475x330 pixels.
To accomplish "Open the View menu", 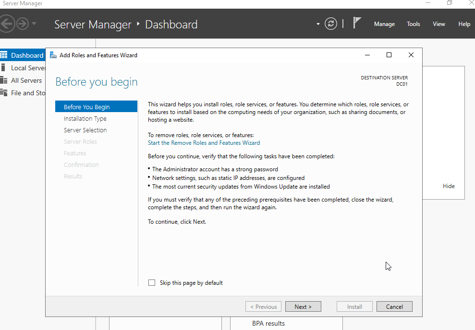I will pyautogui.click(x=438, y=24).
